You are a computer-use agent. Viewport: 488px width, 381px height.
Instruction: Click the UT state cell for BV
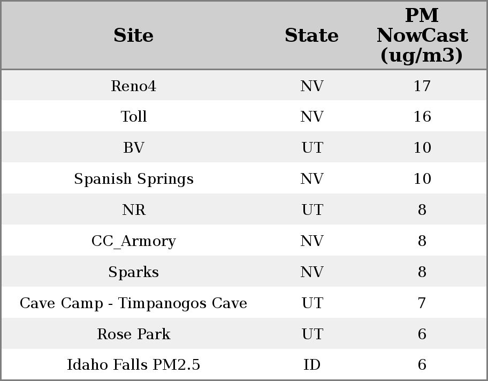[x=312, y=148]
